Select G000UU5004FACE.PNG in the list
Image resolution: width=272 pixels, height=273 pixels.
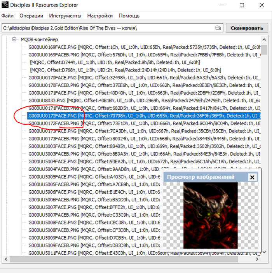tap(52, 162)
